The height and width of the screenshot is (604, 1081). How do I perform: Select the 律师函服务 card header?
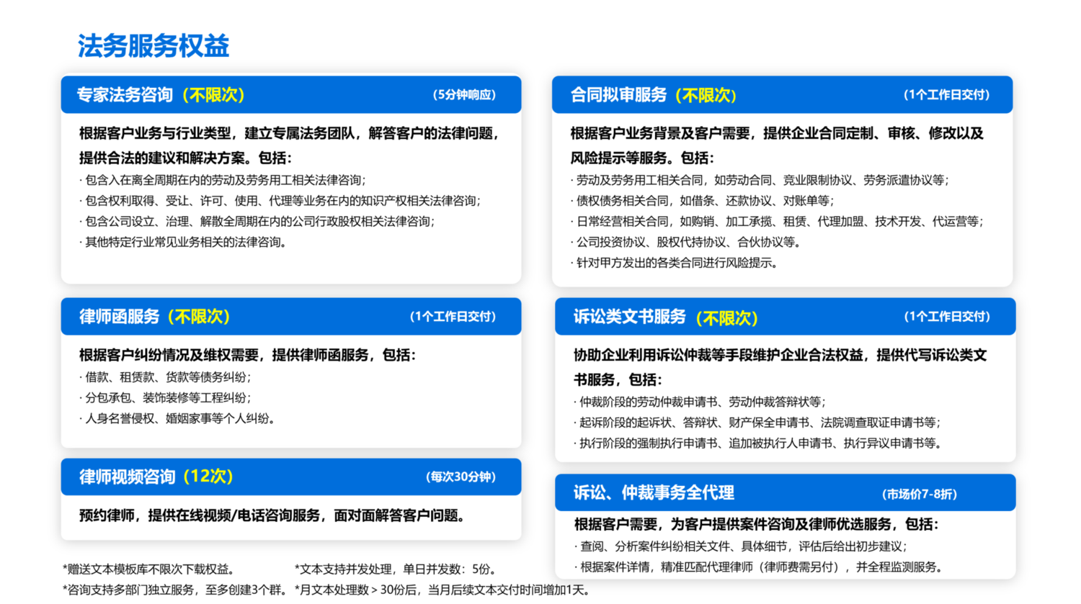(x=291, y=316)
